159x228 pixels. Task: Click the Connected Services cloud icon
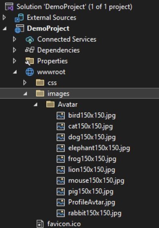(x=30, y=40)
